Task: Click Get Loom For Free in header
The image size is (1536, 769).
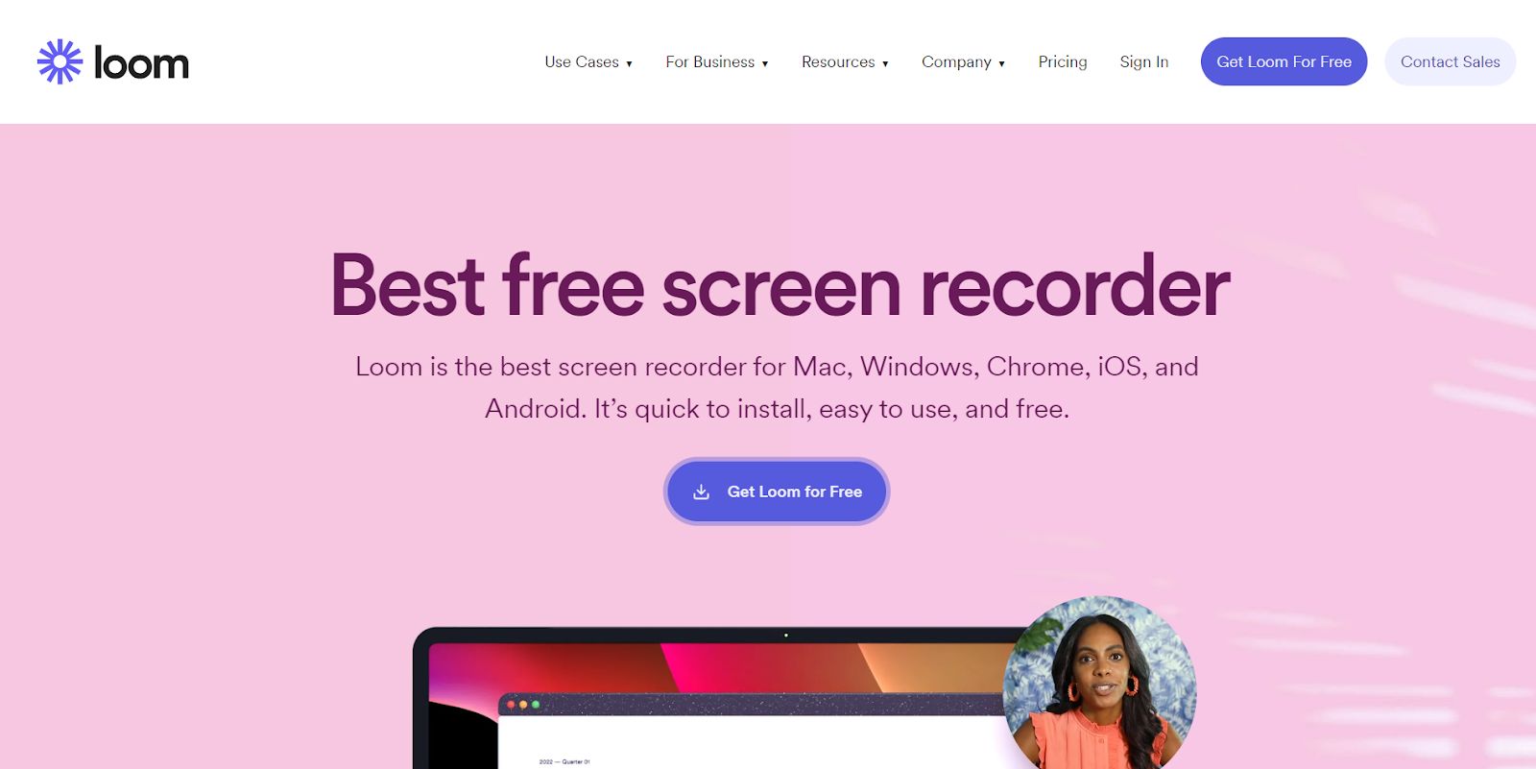Action: [x=1284, y=61]
